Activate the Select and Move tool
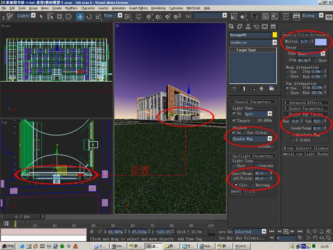 click(80, 17)
